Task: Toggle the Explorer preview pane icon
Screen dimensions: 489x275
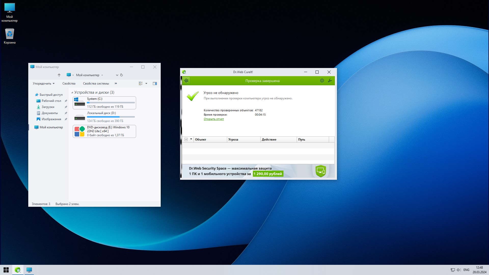Action: pyautogui.click(x=155, y=84)
